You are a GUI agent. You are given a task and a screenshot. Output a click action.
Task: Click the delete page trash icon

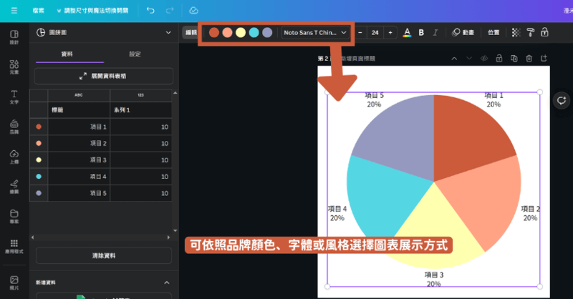point(529,58)
